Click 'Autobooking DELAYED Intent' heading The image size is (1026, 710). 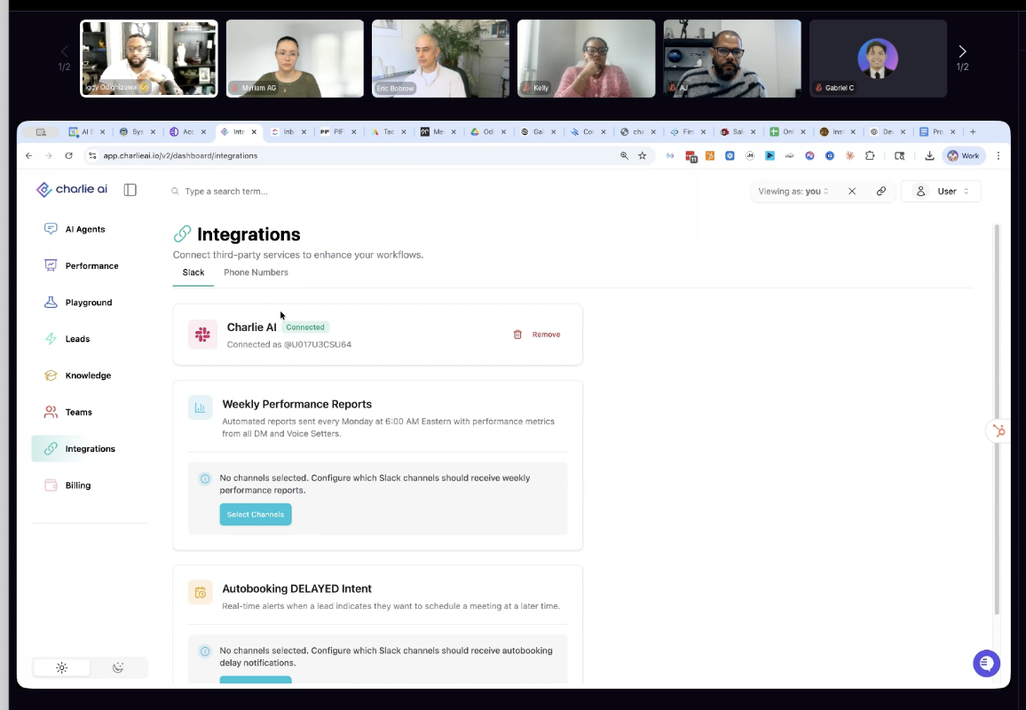tap(297, 588)
